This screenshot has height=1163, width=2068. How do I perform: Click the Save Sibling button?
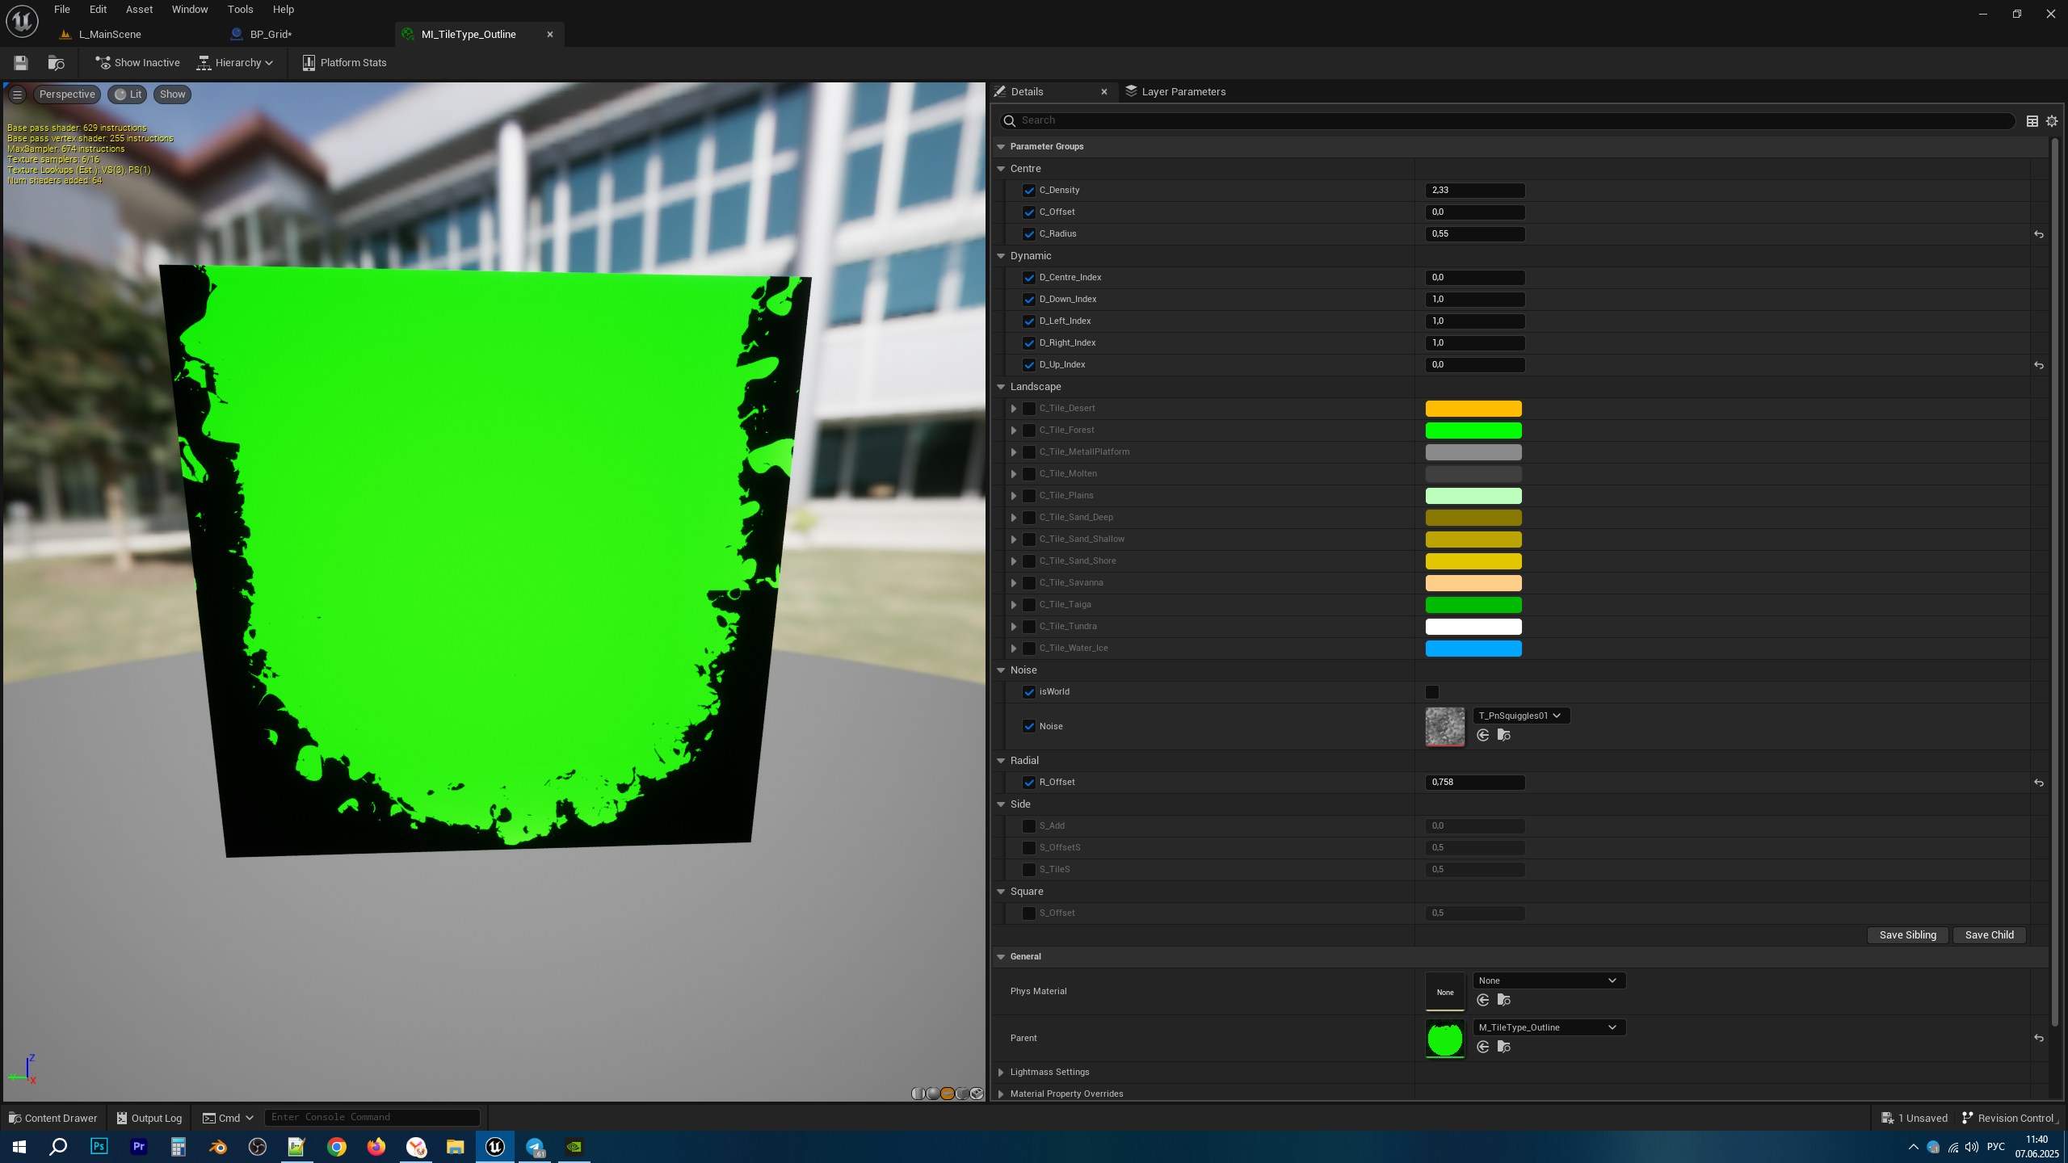tap(1907, 935)
